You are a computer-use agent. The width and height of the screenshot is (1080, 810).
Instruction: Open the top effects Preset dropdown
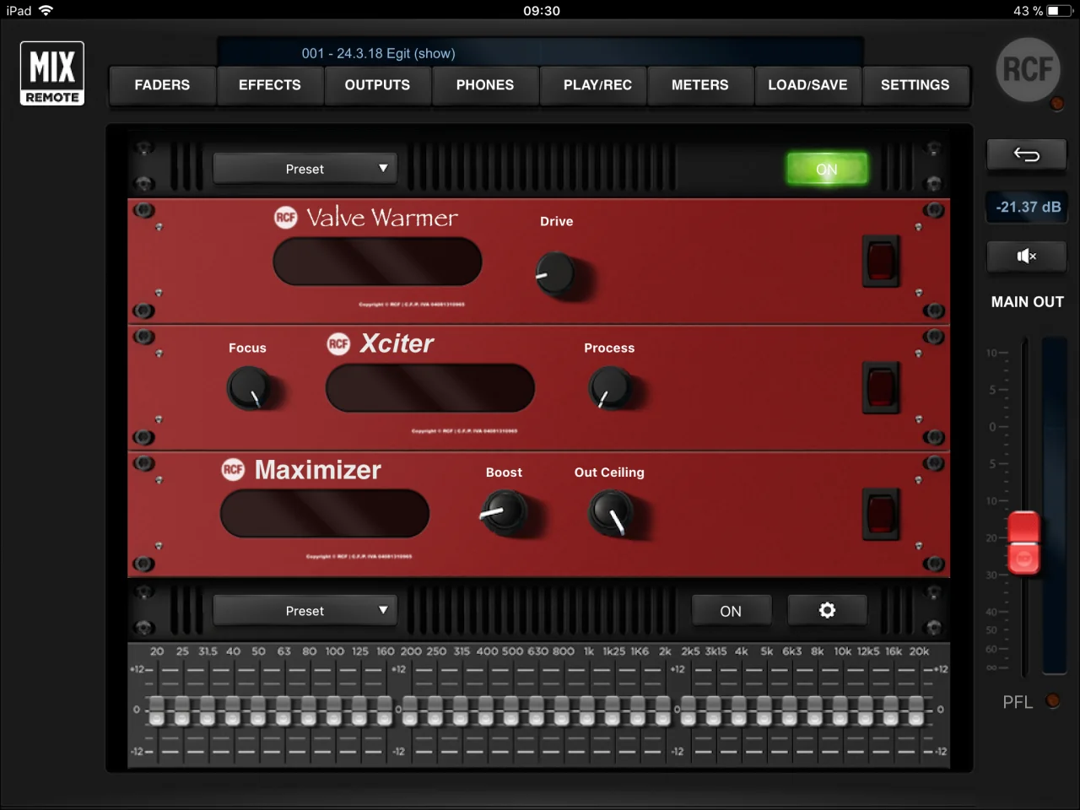pyautogui.click(x=305, y=169)
